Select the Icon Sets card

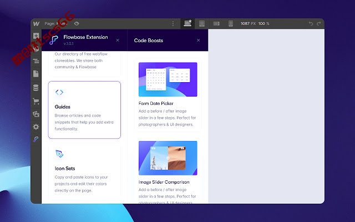click(x=84, y=171)
